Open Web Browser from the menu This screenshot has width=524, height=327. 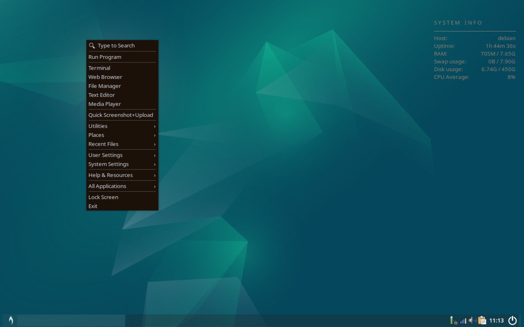tap(122, 77)
